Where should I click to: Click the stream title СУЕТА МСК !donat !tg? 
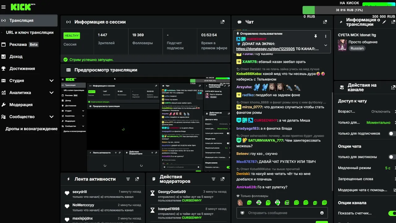pos(357,35)
